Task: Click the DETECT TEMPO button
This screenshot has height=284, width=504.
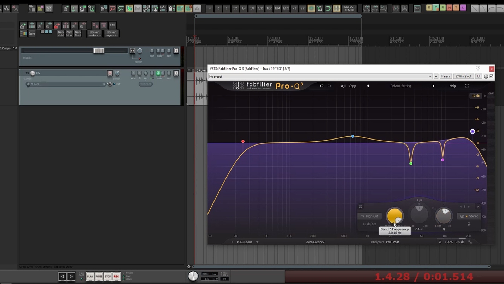Action: point(350,8)
